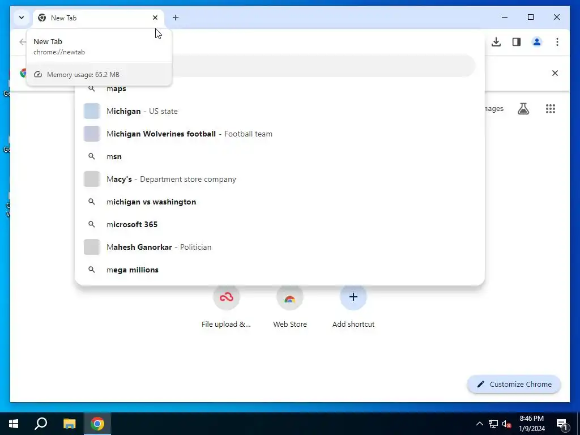Open the tab search dropdown arrow

[22, 18]
